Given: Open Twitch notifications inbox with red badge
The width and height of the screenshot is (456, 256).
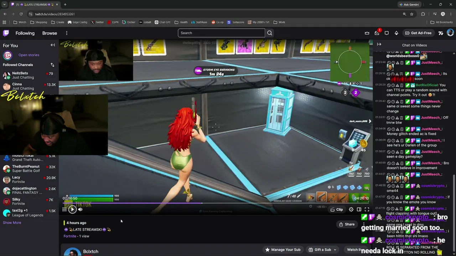Looking at the screenshot, I should 377,33.
